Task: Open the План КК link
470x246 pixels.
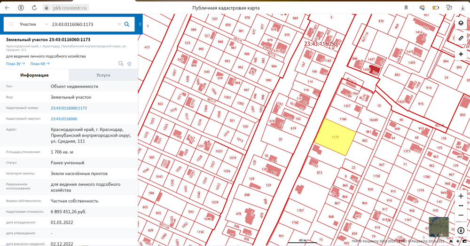Action: (39, 63)
